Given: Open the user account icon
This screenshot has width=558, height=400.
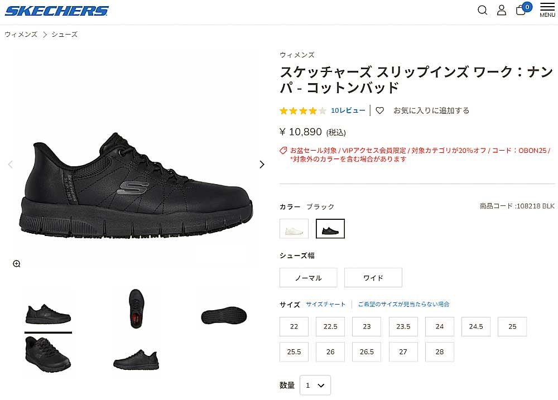Looking at the screenshot, I should pyautogui.click(x=502, y=10).
